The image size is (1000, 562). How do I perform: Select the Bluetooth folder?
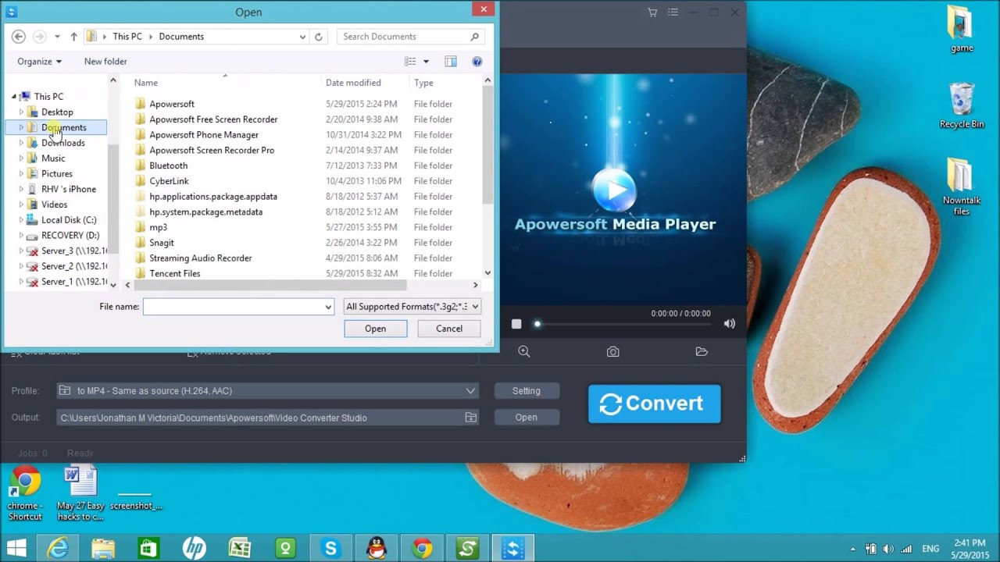168,165
